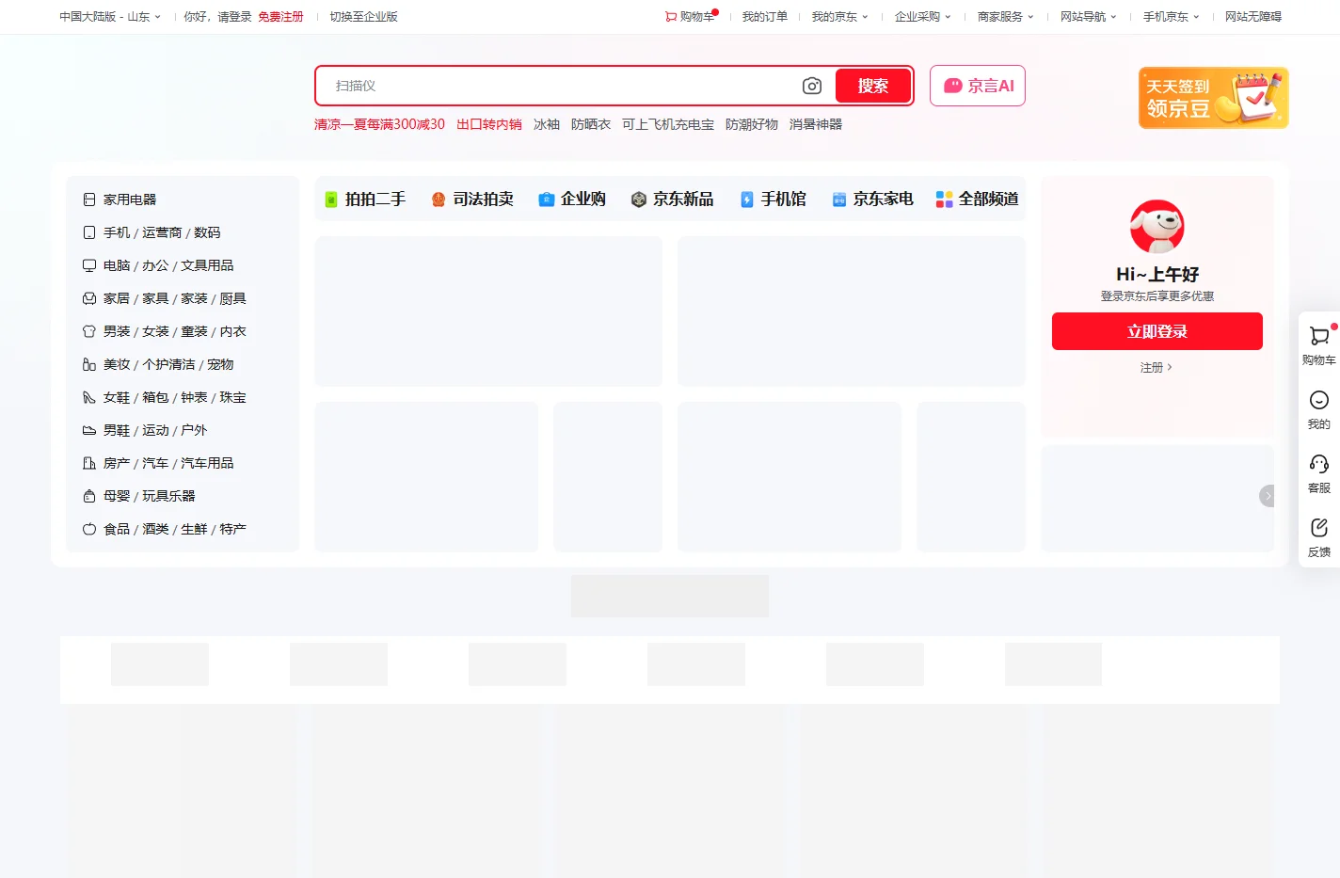Screen dimensions: 1340x878
Task: Click 请登录 link in top bar
Action: [x=234, y=17]
